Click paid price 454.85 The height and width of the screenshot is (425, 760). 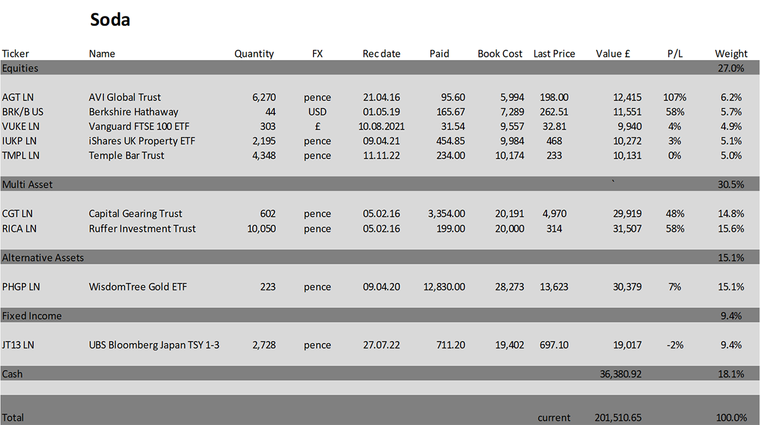tap(452, 141)
